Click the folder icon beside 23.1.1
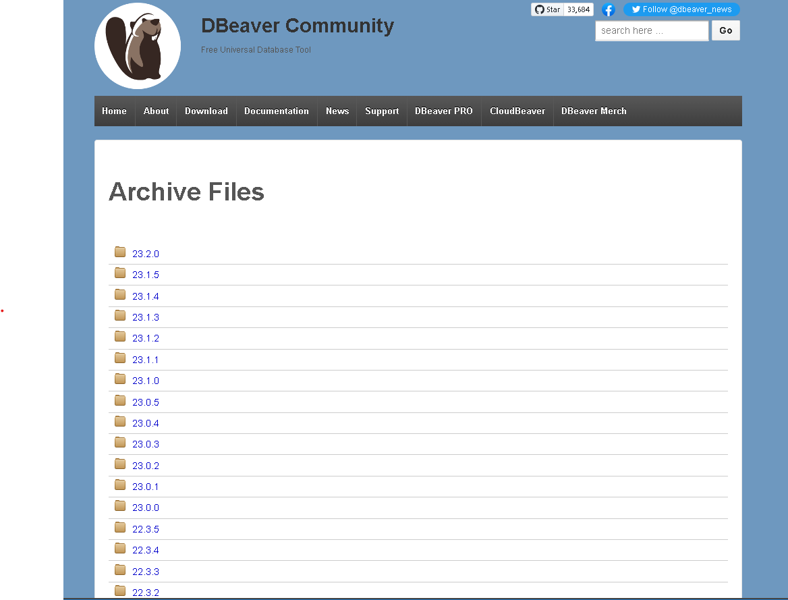 120,358
